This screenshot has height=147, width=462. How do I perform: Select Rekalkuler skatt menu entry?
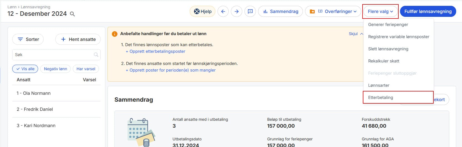coord(384,61)
